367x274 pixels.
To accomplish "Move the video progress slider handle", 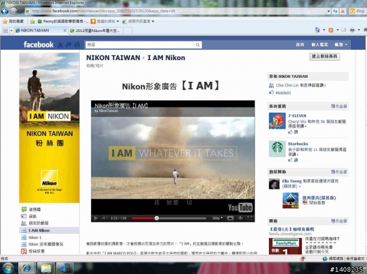I will 157,218.
